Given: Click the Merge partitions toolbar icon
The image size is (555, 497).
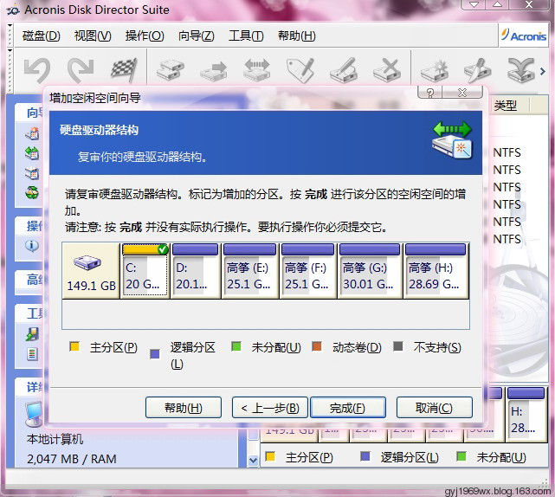Looking at the screenshot, I should (521, 70).
